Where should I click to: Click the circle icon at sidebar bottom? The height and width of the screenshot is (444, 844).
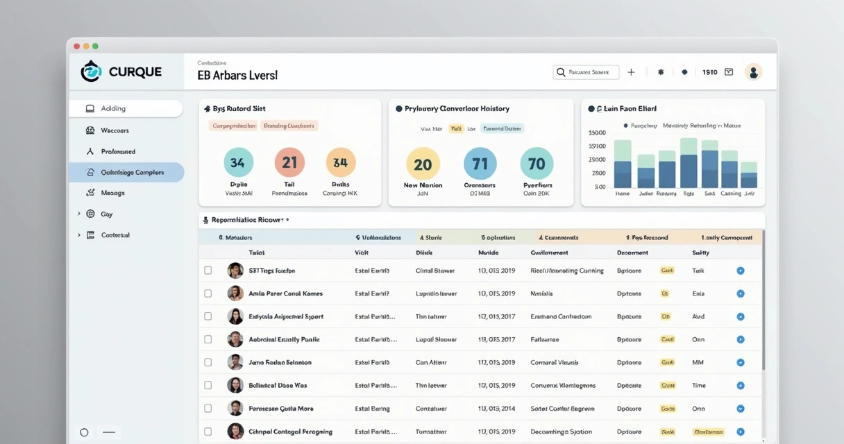pos(84,432)
